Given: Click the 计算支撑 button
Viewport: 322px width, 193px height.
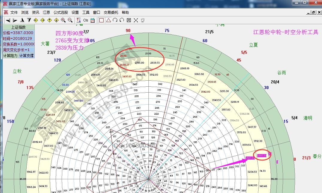Looking at the screenshot, I should point(27,56).
